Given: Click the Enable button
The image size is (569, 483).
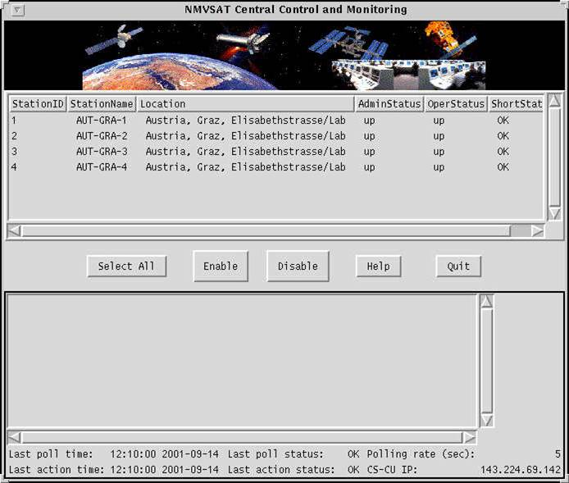Looking at the screenshot, I should point(221,267).
